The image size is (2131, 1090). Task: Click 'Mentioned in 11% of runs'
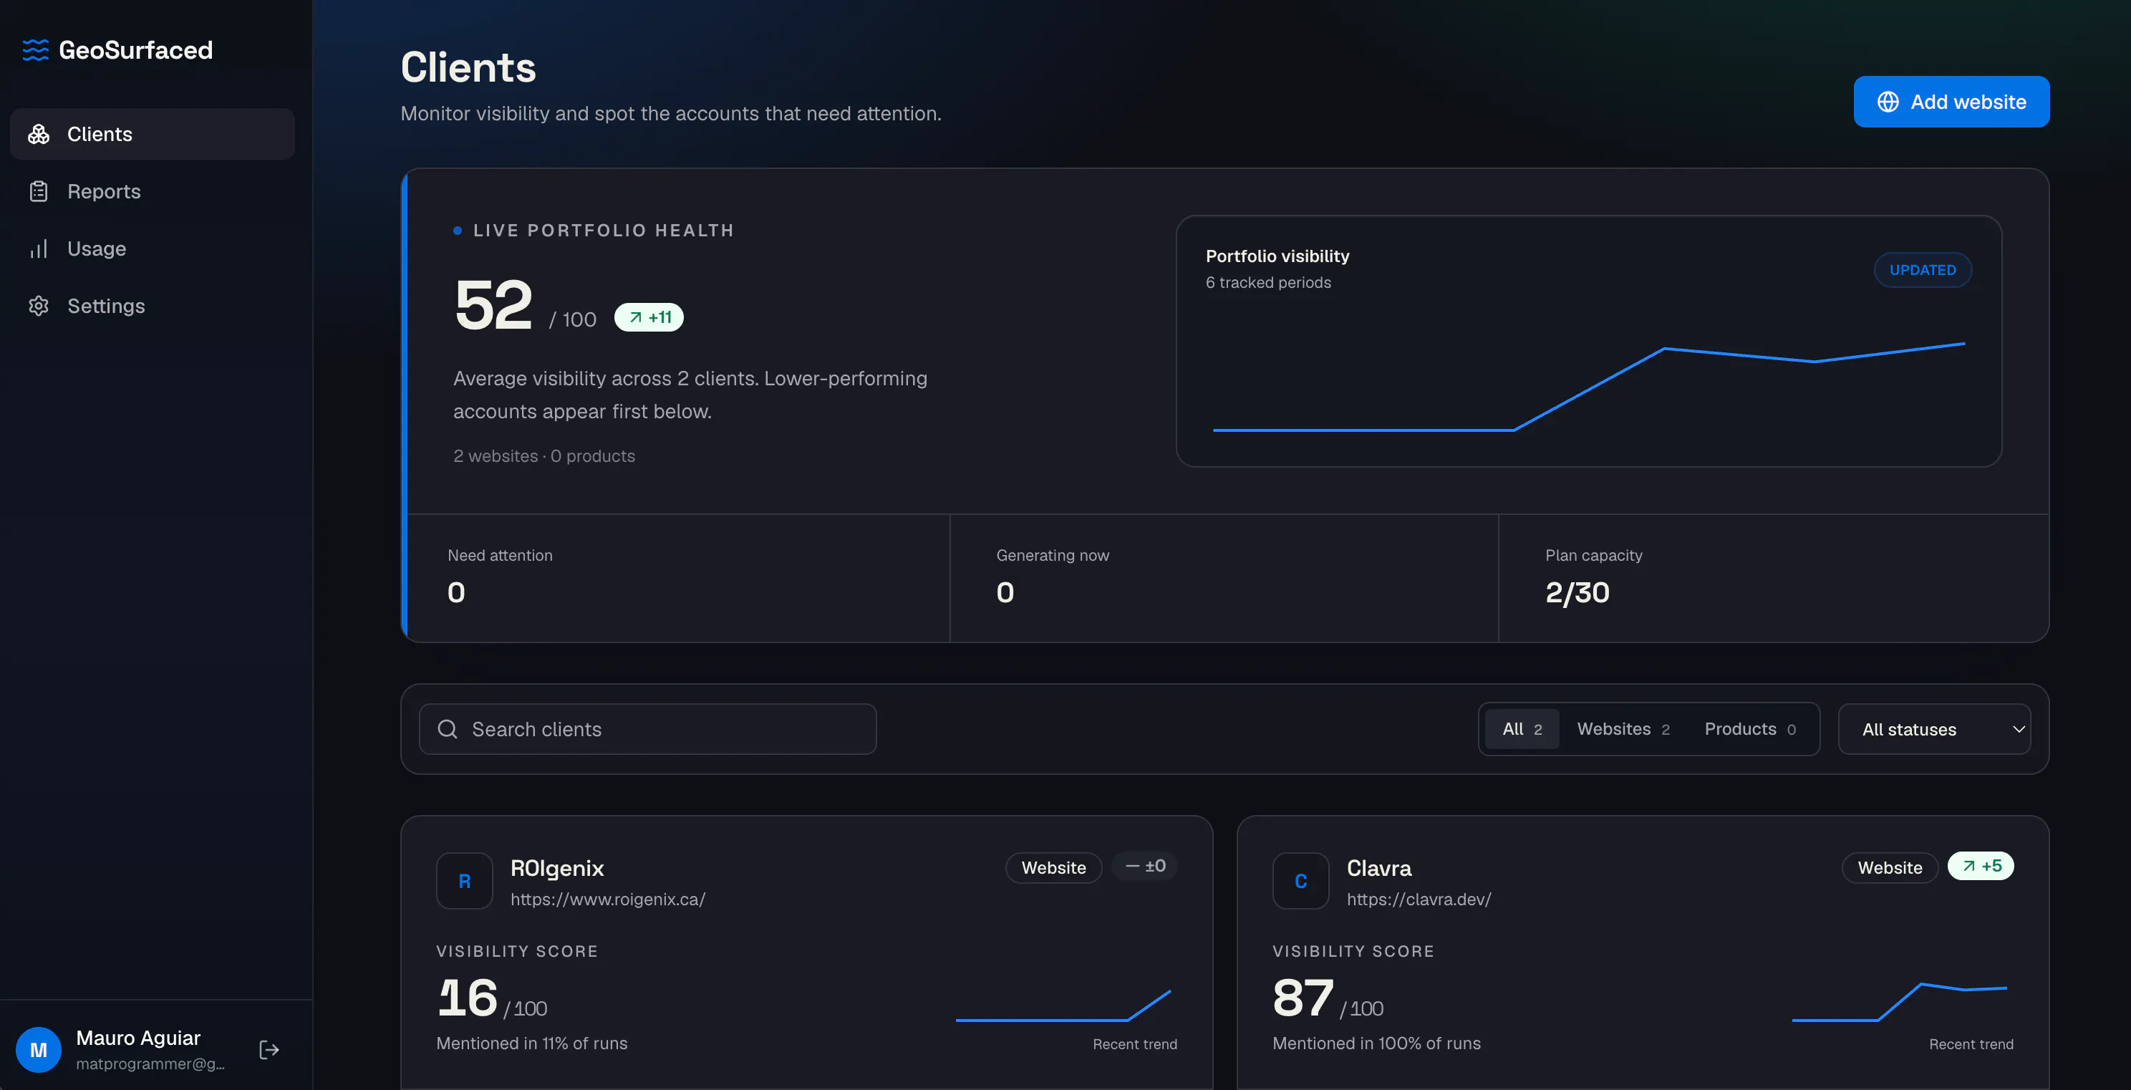532,1043
